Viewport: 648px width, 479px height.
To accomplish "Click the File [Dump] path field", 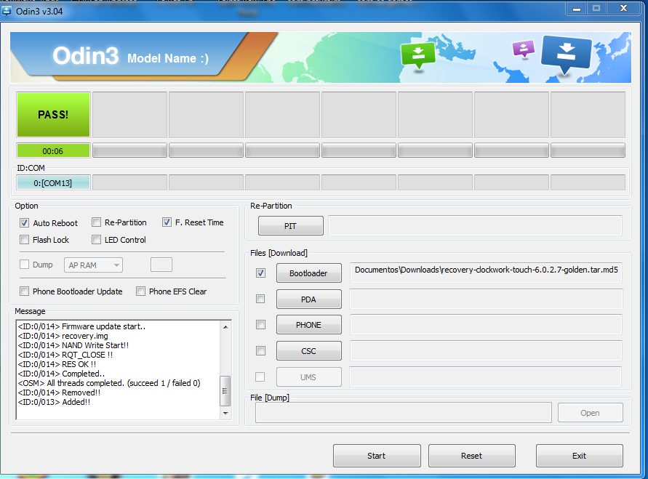I will [x=404, y=413].
